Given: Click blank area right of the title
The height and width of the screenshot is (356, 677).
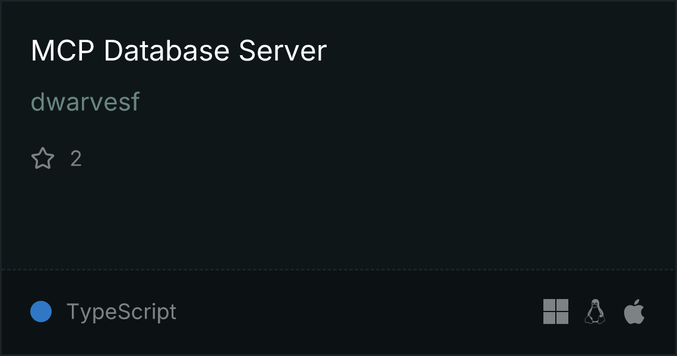Looking at the screenshot, I should [496, 50].
